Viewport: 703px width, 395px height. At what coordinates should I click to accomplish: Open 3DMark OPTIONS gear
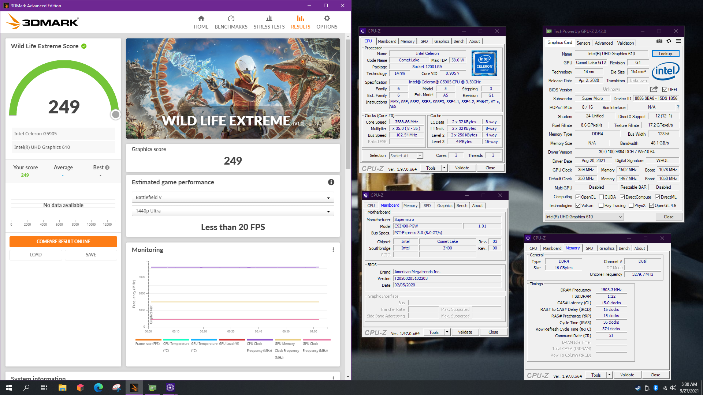click(x=327, y=22)
